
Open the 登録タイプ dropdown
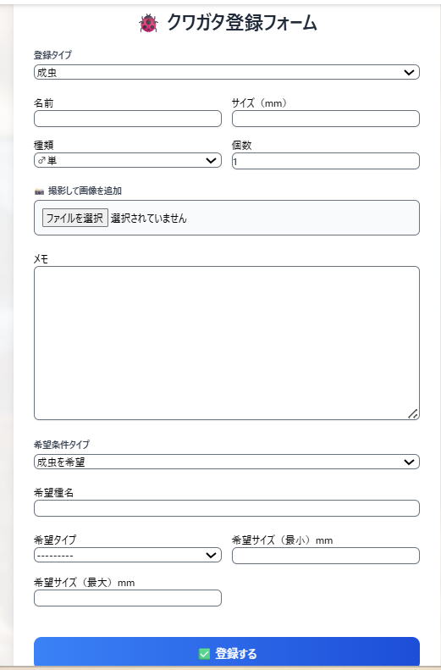click(x=227, y=72)
